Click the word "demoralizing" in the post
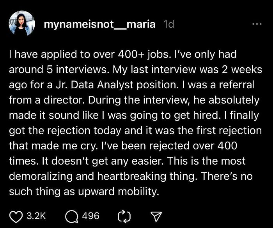Screen dimensions: 273x228 point(44,176)
